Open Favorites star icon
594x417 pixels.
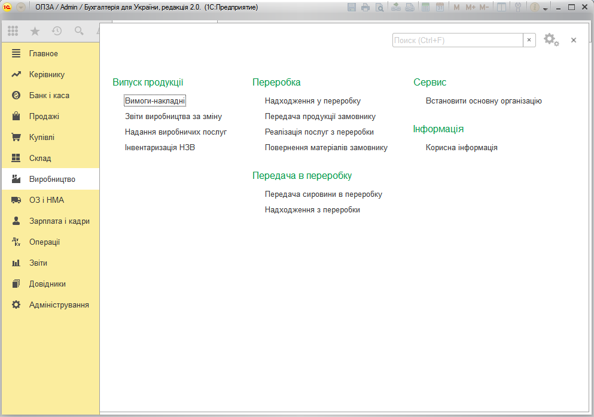coord(35,31)
